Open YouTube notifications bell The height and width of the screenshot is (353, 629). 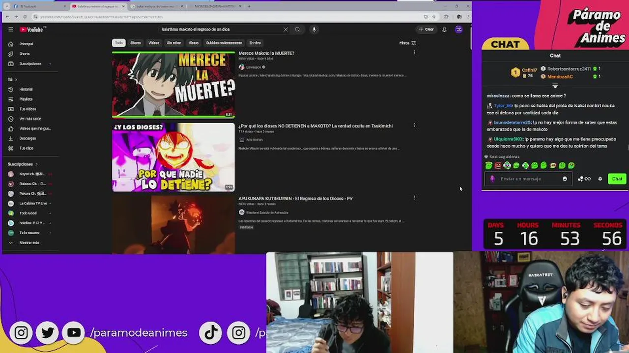click(444, 29)
